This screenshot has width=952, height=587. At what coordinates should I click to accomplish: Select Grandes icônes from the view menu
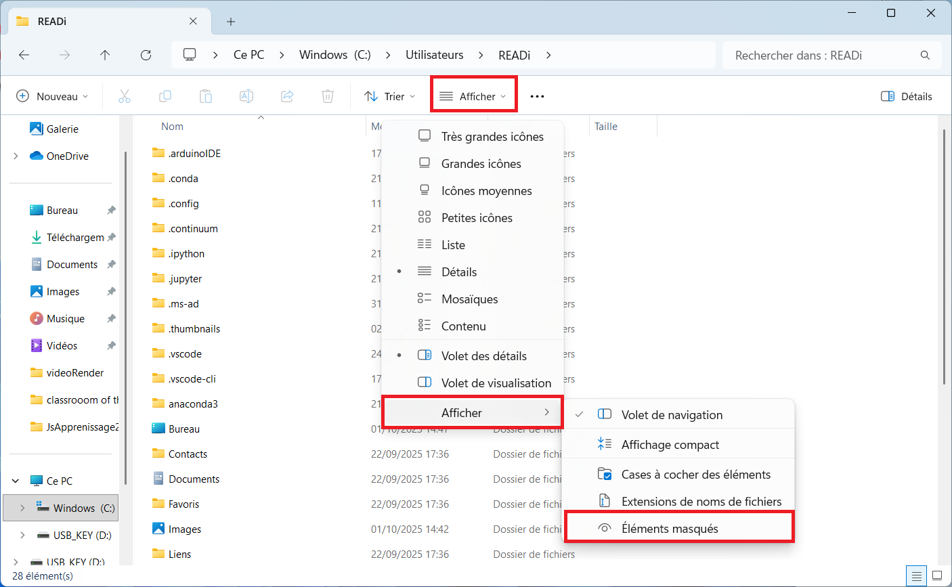[x=481, y=163]
